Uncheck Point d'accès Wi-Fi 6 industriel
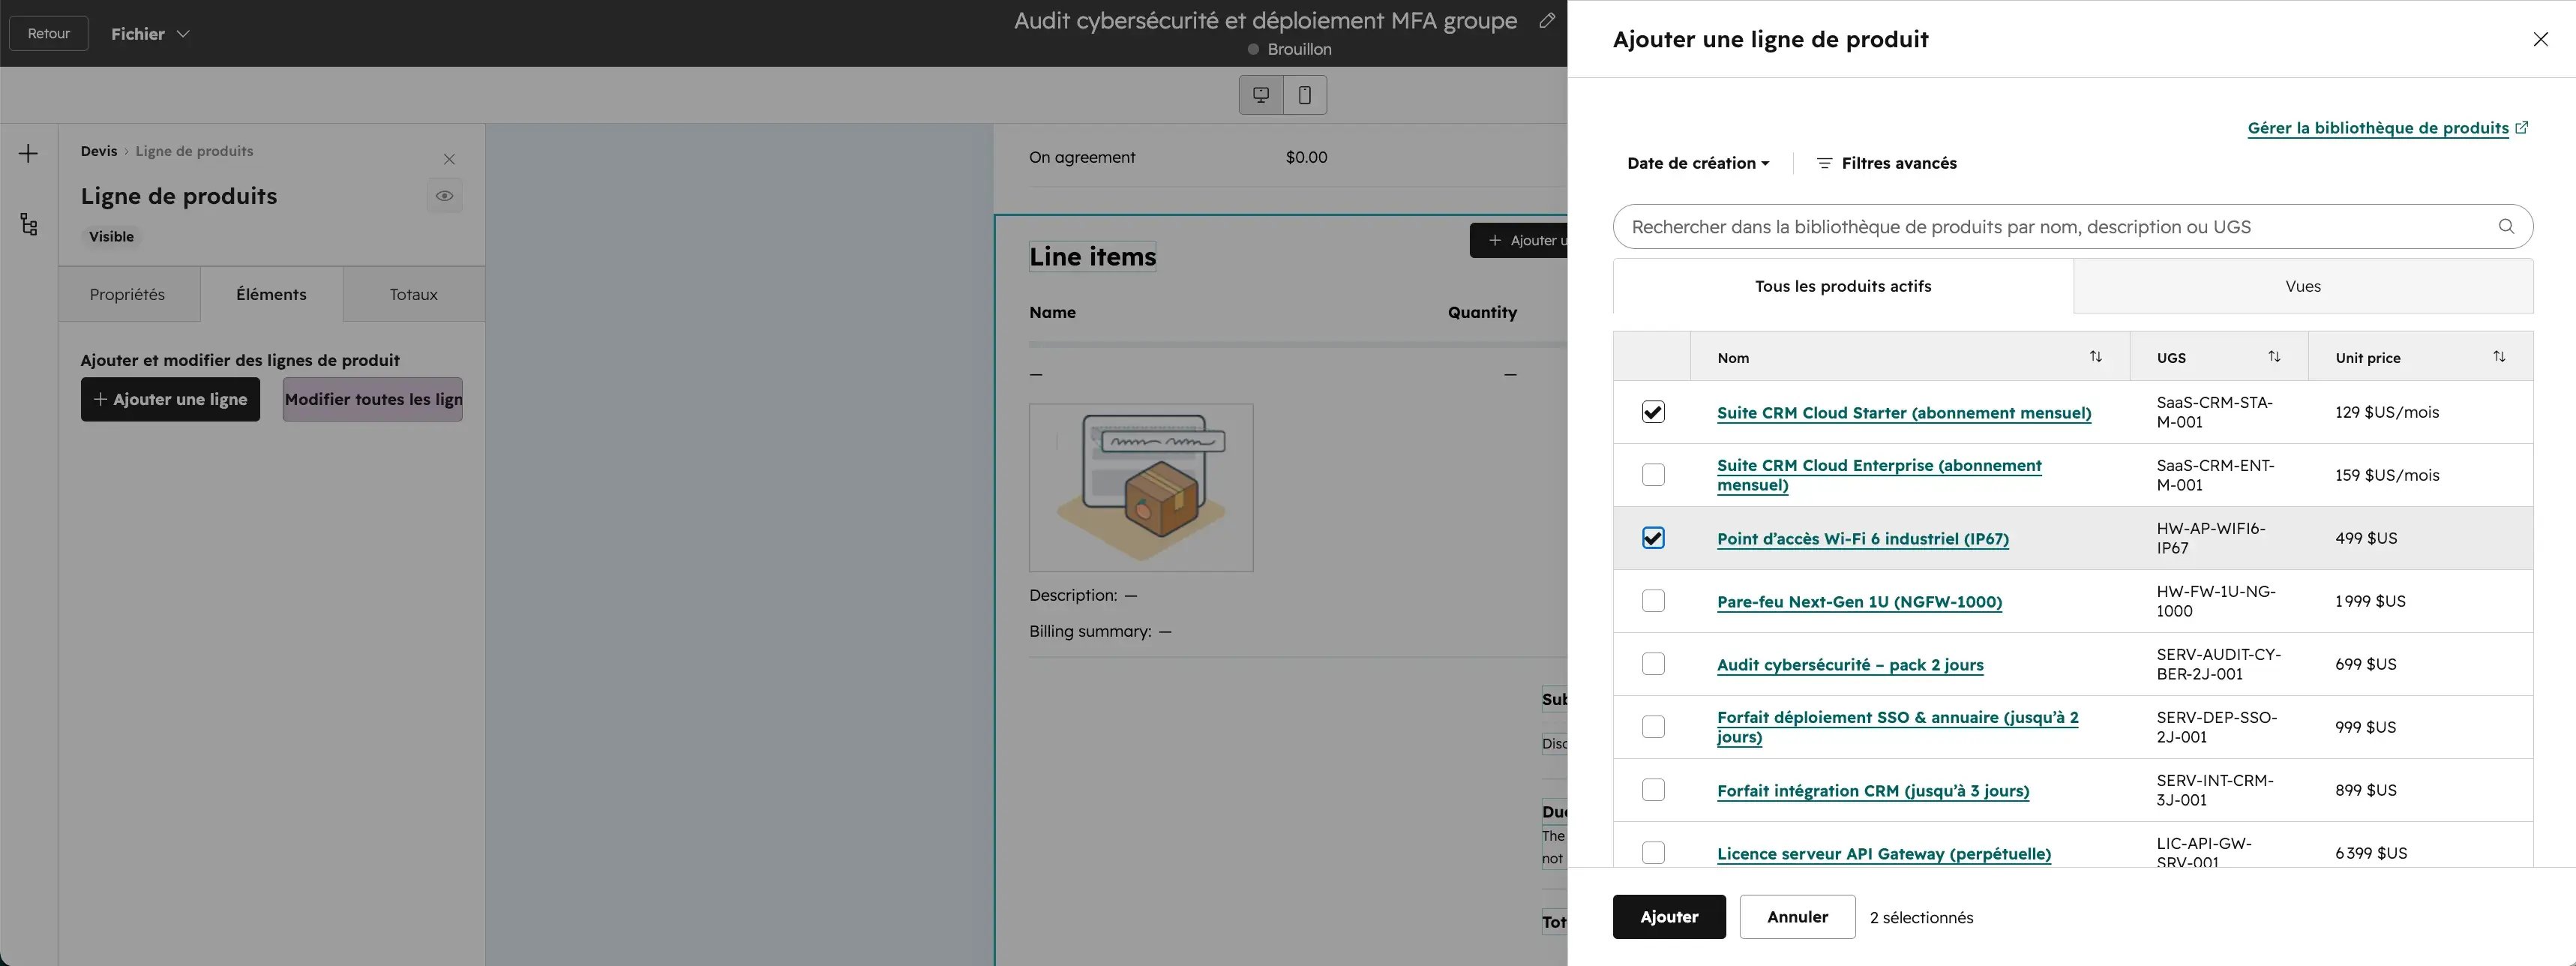This screenshot has height=966, width=2576. coord(1653,538)
